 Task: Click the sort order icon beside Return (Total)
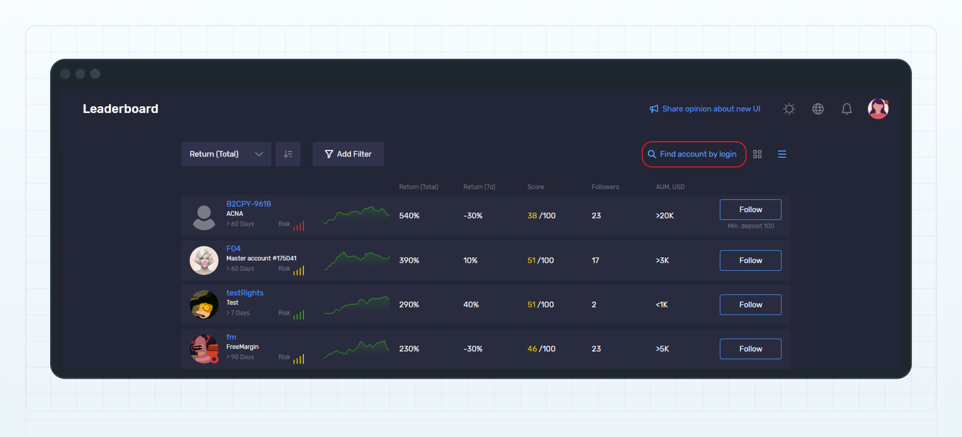pos(288,154)
